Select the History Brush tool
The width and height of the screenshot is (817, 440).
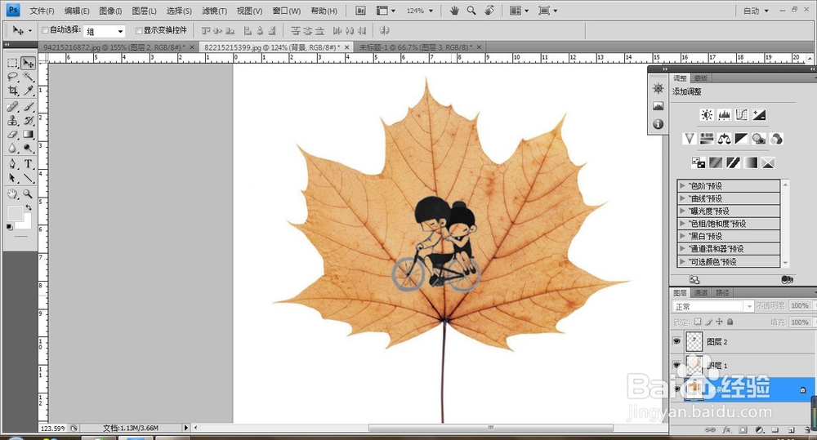tap(28, 120)
